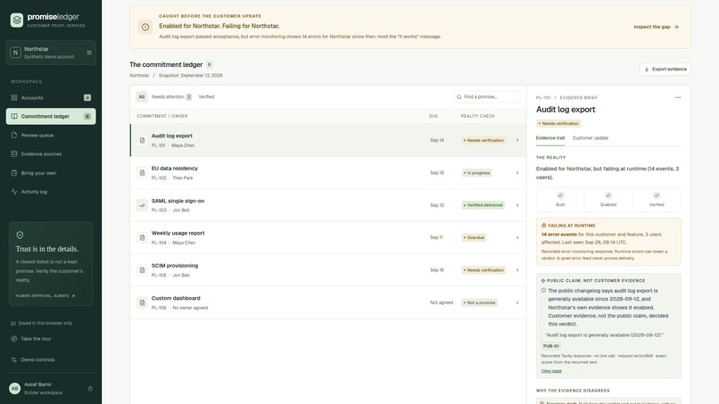Click the Overdue status badge
Image resolution: width=719 pixels, height=404 pixels.
coord(474,237)
